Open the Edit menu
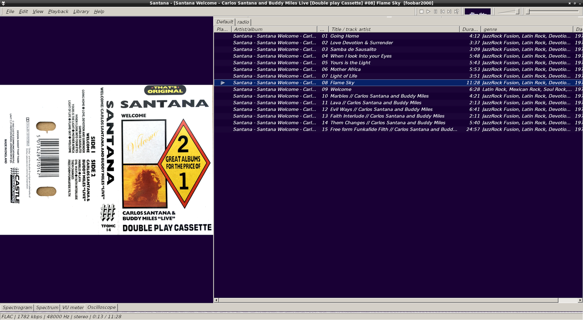Image resolution: width=583 pixels, height=320 pixels. pos(23,11)
